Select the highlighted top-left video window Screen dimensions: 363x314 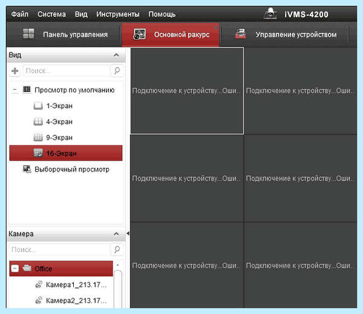[x=187, y=91]
